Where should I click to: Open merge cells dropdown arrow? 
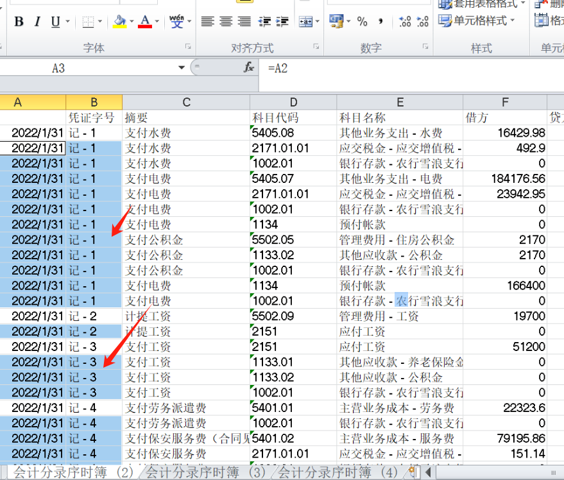[317, 22]
